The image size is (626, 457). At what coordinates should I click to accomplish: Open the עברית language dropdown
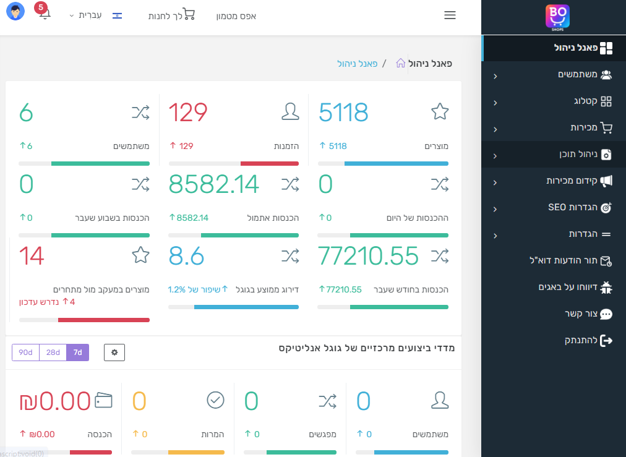pyautogui.click(x=86, y=15)
